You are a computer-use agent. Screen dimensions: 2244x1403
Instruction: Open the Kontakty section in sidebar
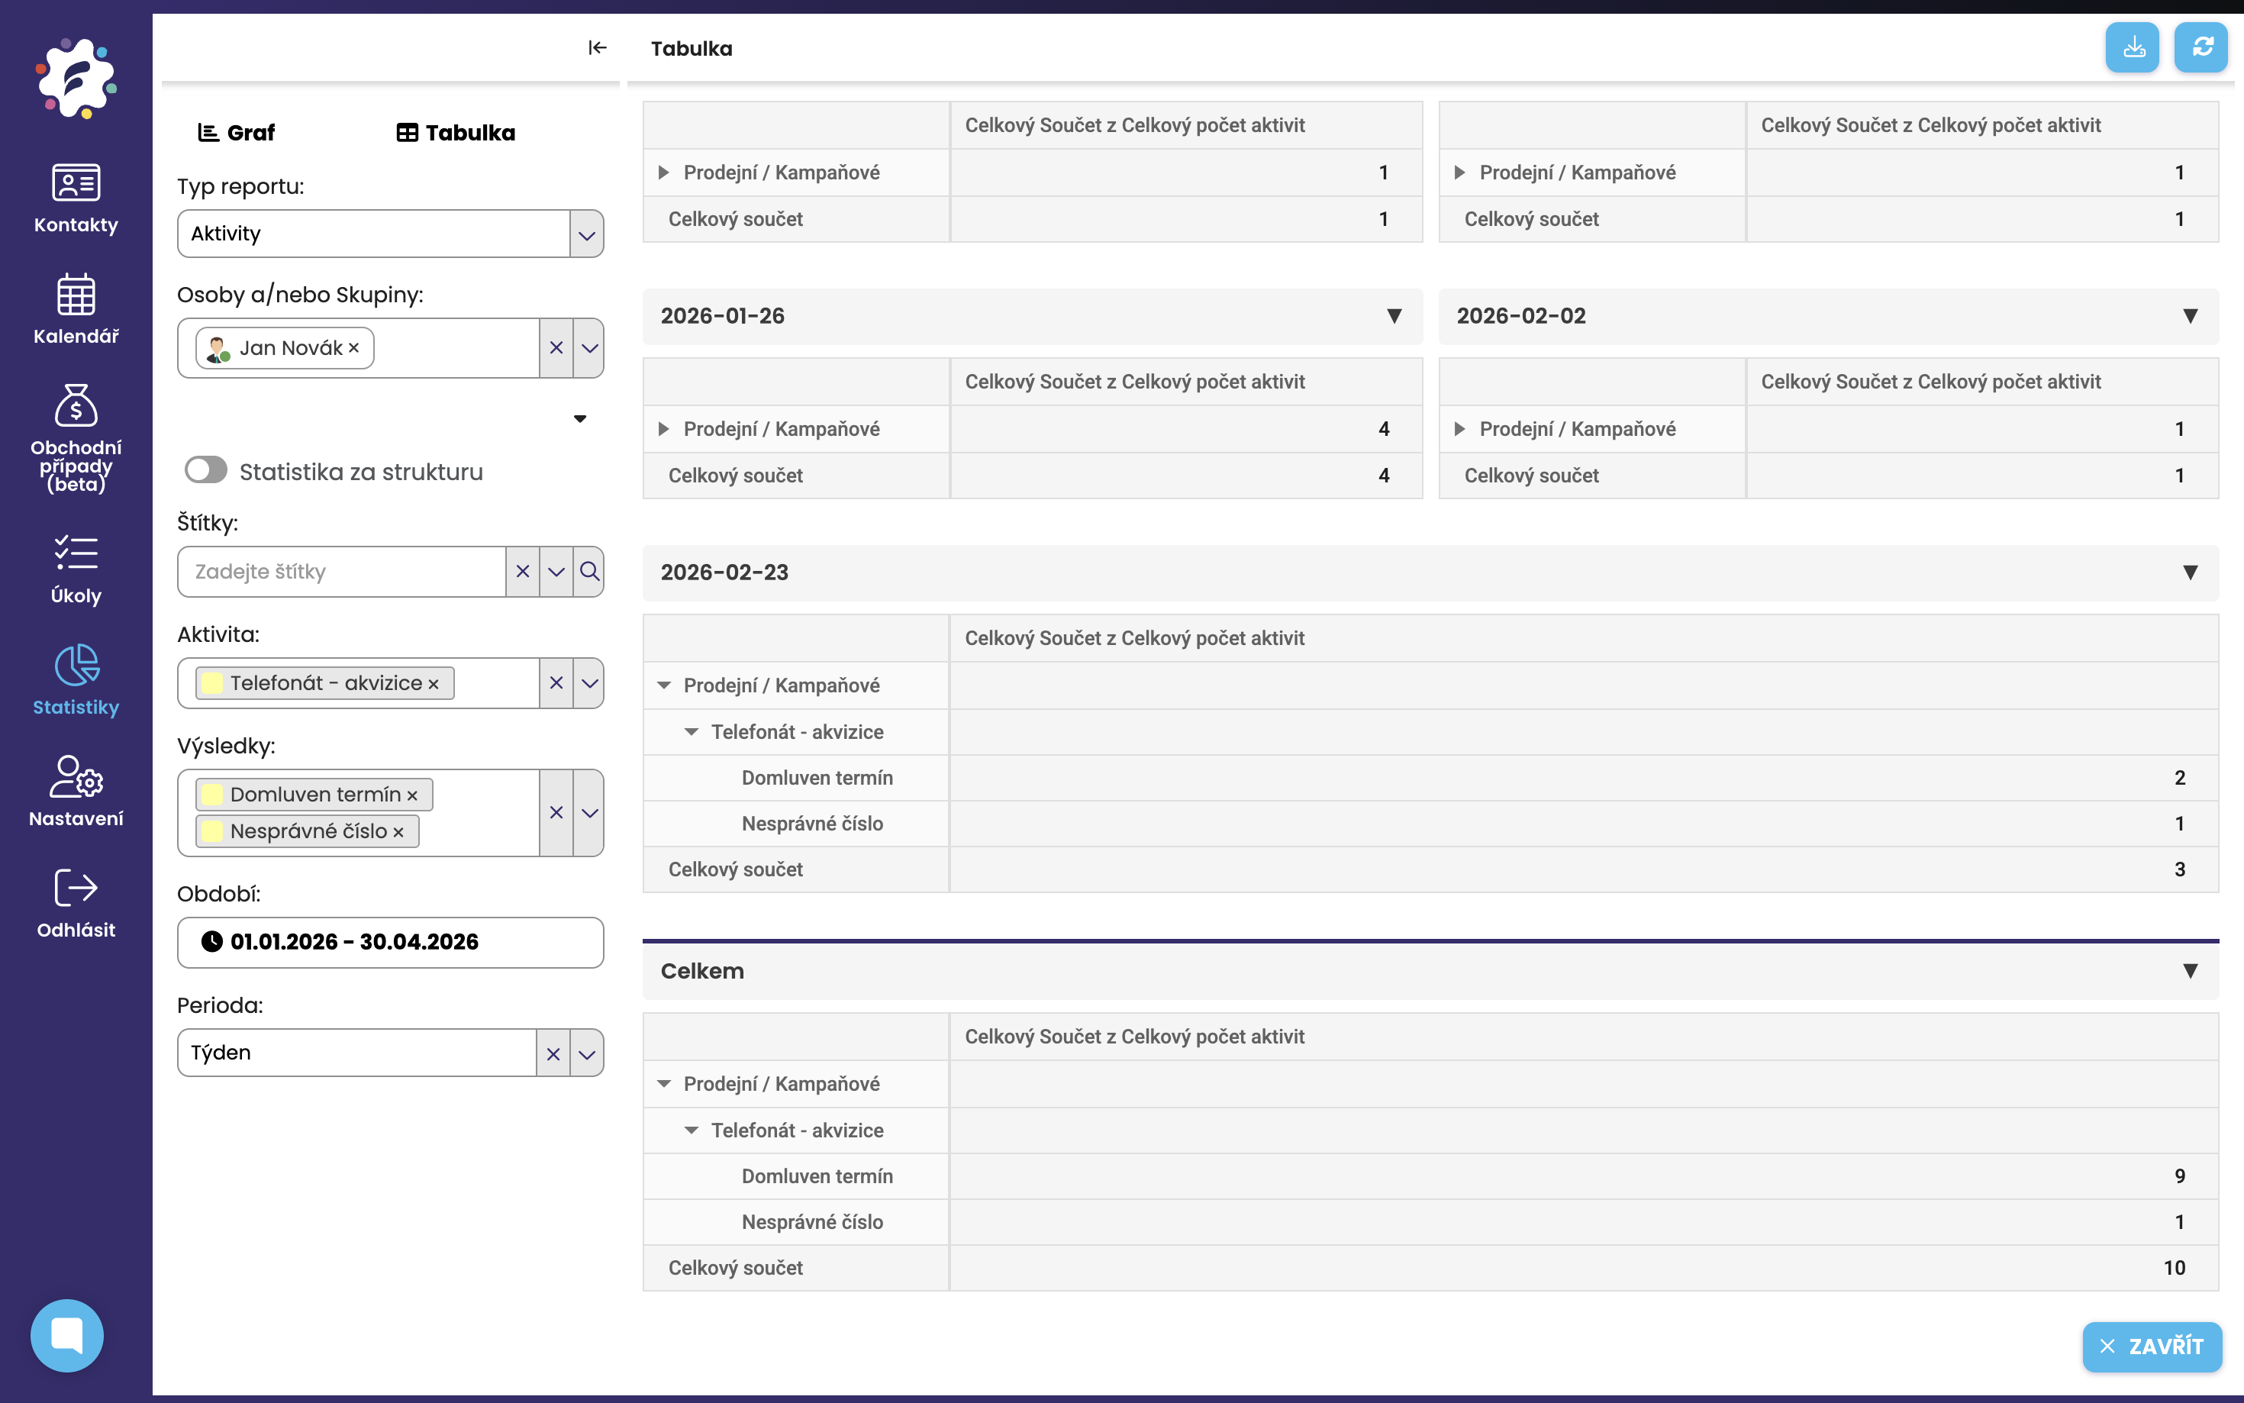76,198
